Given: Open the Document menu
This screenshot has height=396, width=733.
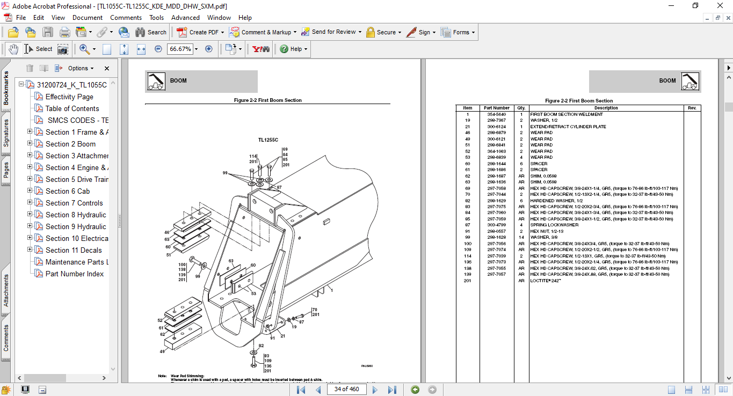Looking at the screenshot, I should [x=88, y=18].
